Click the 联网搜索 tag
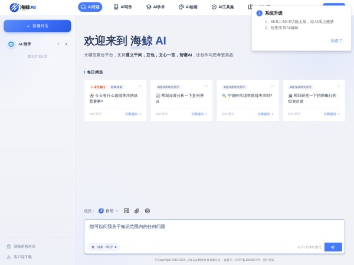 click(116, 87)
